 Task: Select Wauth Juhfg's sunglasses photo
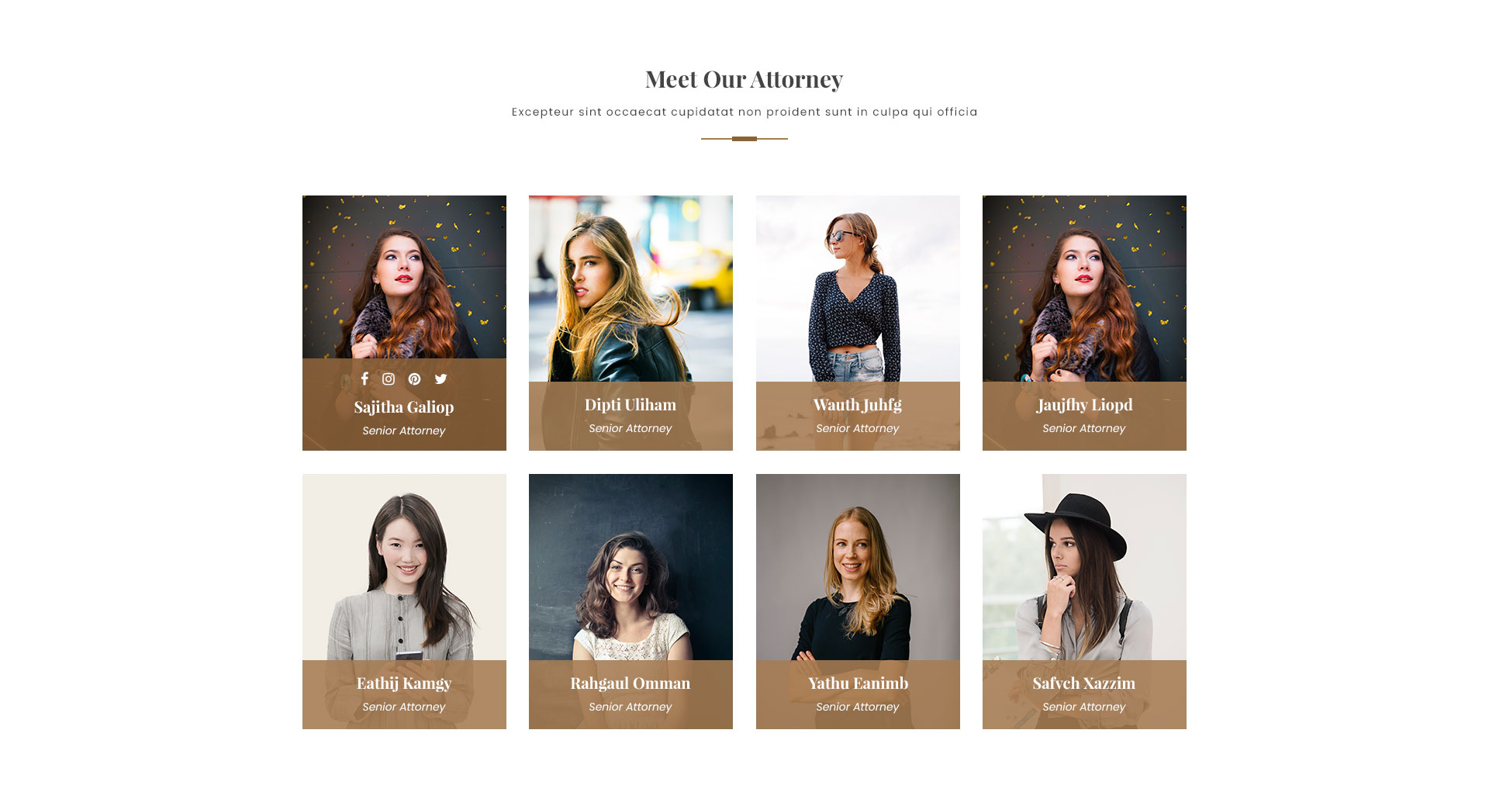coord(858,289)
